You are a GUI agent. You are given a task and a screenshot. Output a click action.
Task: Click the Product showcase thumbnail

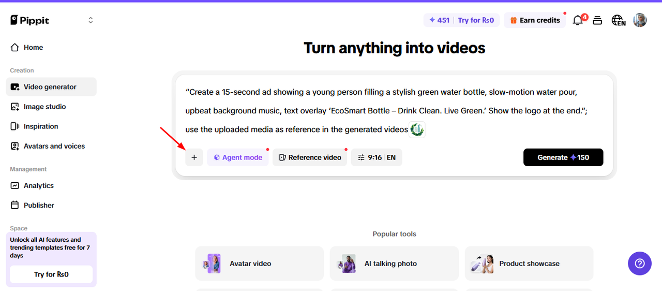pos(482,264)
